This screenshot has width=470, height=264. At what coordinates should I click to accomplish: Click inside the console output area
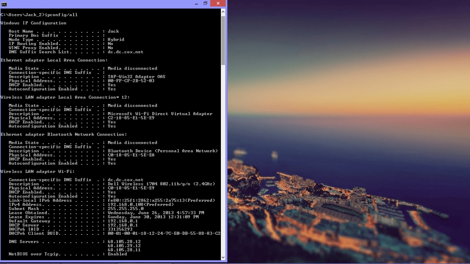106,141
